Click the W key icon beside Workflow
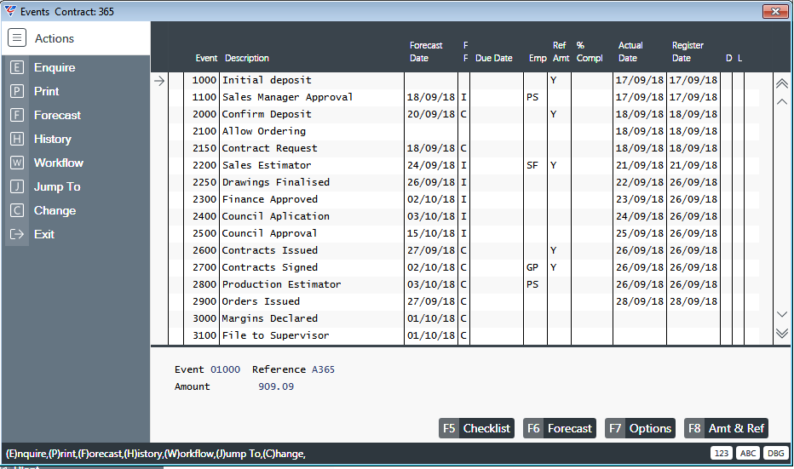 pyautogui.click(x=17, y=163)
